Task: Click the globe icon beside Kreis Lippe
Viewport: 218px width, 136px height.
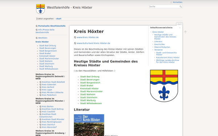Action: (x=40, y=90)
